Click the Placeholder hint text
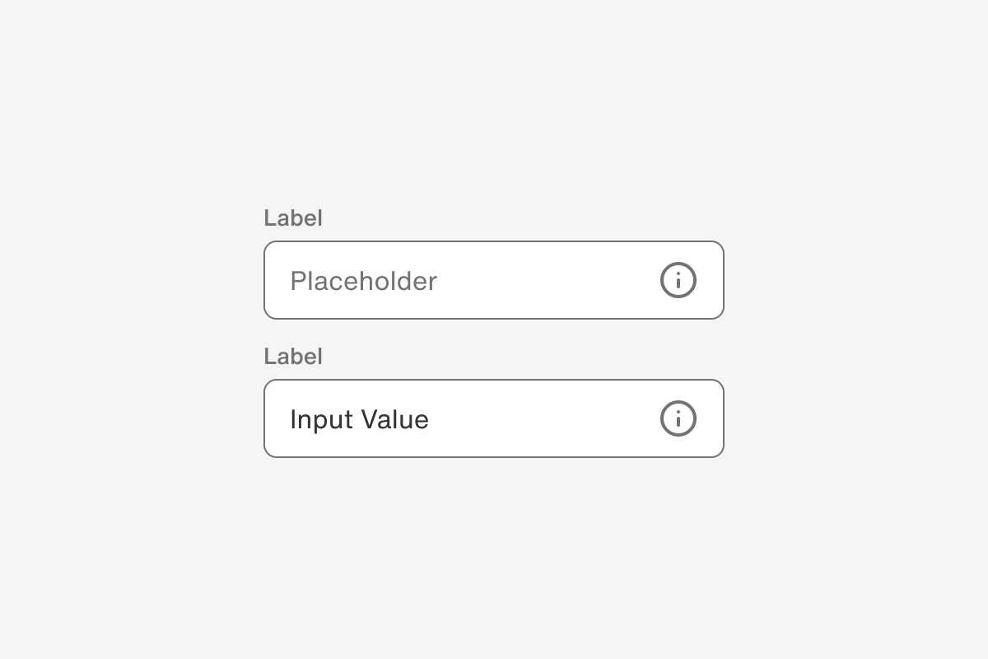The image size is (988, 659). pyautogui.click(x=363, y=281)
